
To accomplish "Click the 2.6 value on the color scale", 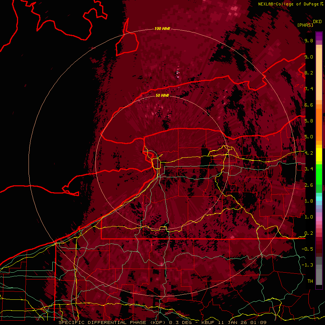I will pos(309,185).
